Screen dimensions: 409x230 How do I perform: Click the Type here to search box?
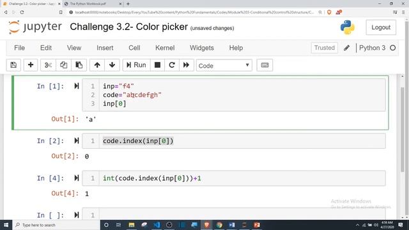click(x=56, y=225)
